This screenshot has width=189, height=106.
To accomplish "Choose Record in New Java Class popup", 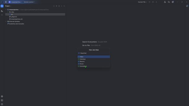I will [94, 62].
